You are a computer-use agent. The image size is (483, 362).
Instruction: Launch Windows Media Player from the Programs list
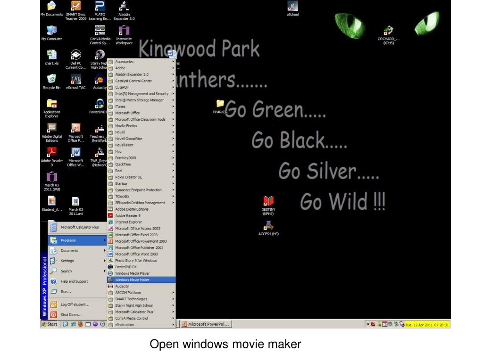(142, 273)
